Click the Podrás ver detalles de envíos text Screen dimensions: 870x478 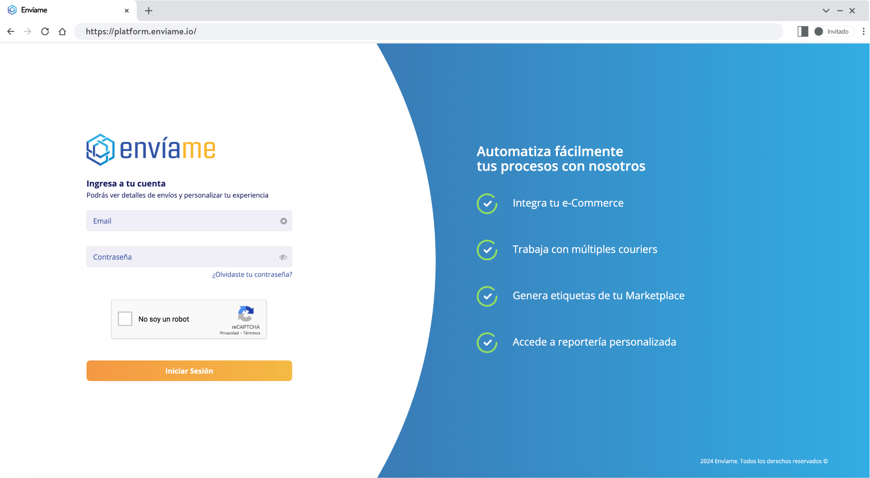coord(177,195)
